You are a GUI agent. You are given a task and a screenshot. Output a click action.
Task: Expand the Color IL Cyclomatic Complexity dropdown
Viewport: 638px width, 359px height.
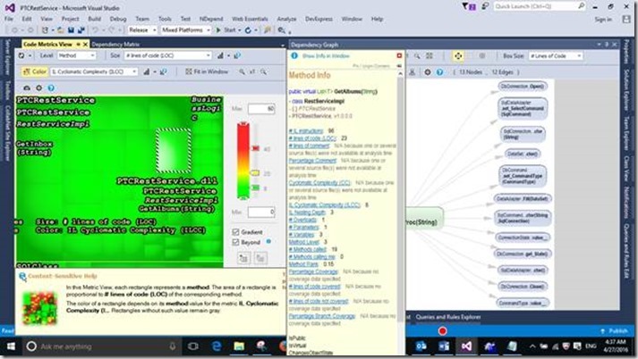point(94,71)
